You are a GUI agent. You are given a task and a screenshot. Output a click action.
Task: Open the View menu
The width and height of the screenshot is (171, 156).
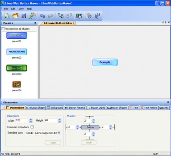(x=21, y=9)
